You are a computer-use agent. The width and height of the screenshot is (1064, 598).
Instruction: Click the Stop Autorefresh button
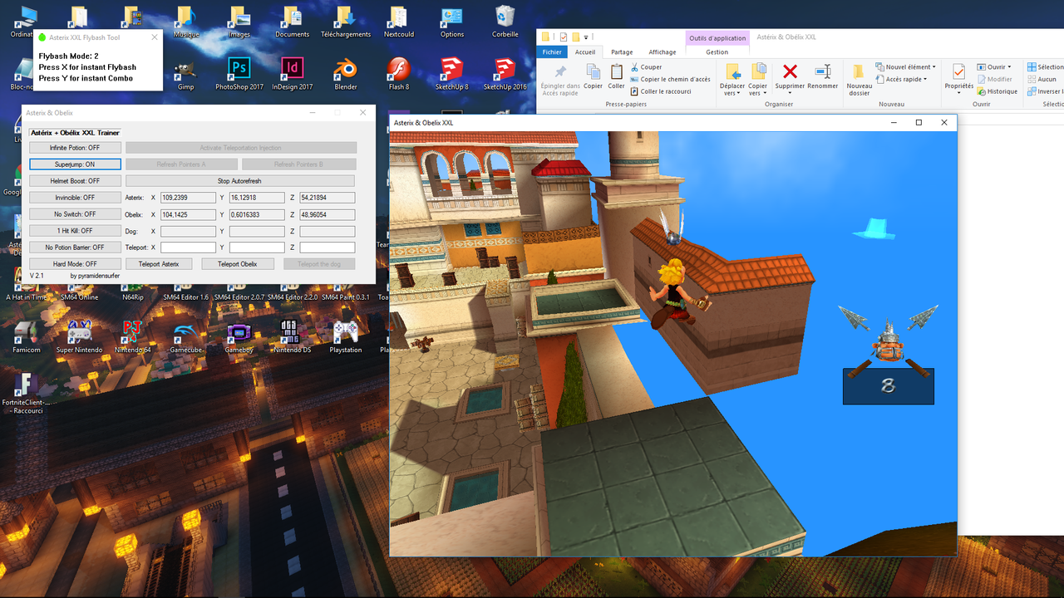(239, 181)
